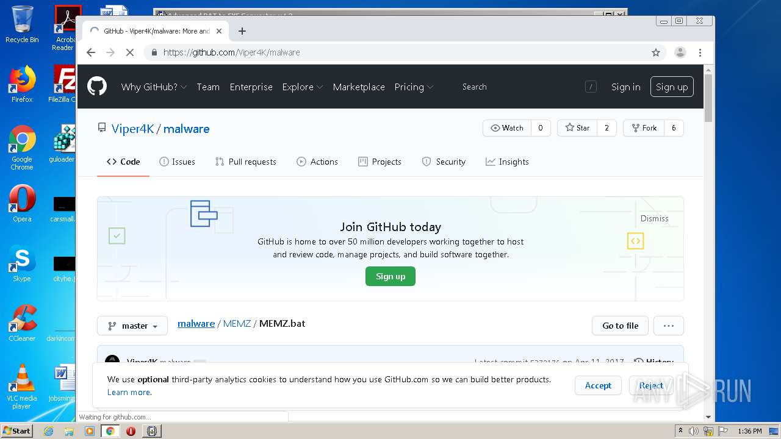Click Chrome icon in taskbar
Image resolution: width=781 pixels, height=439 pixels.
[x=110, y=431]
